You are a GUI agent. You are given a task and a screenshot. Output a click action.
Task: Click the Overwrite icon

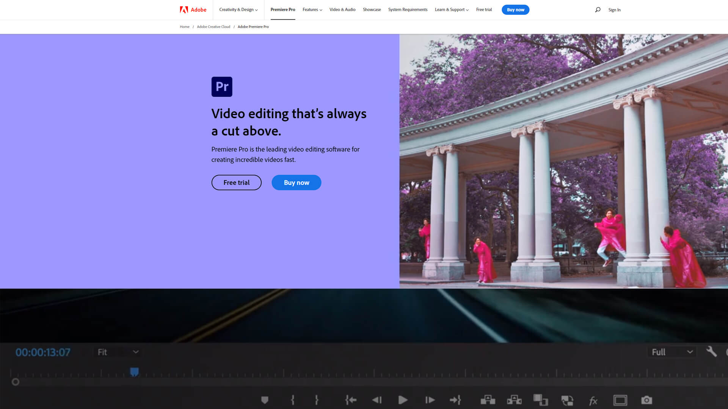tap(567, 400)
